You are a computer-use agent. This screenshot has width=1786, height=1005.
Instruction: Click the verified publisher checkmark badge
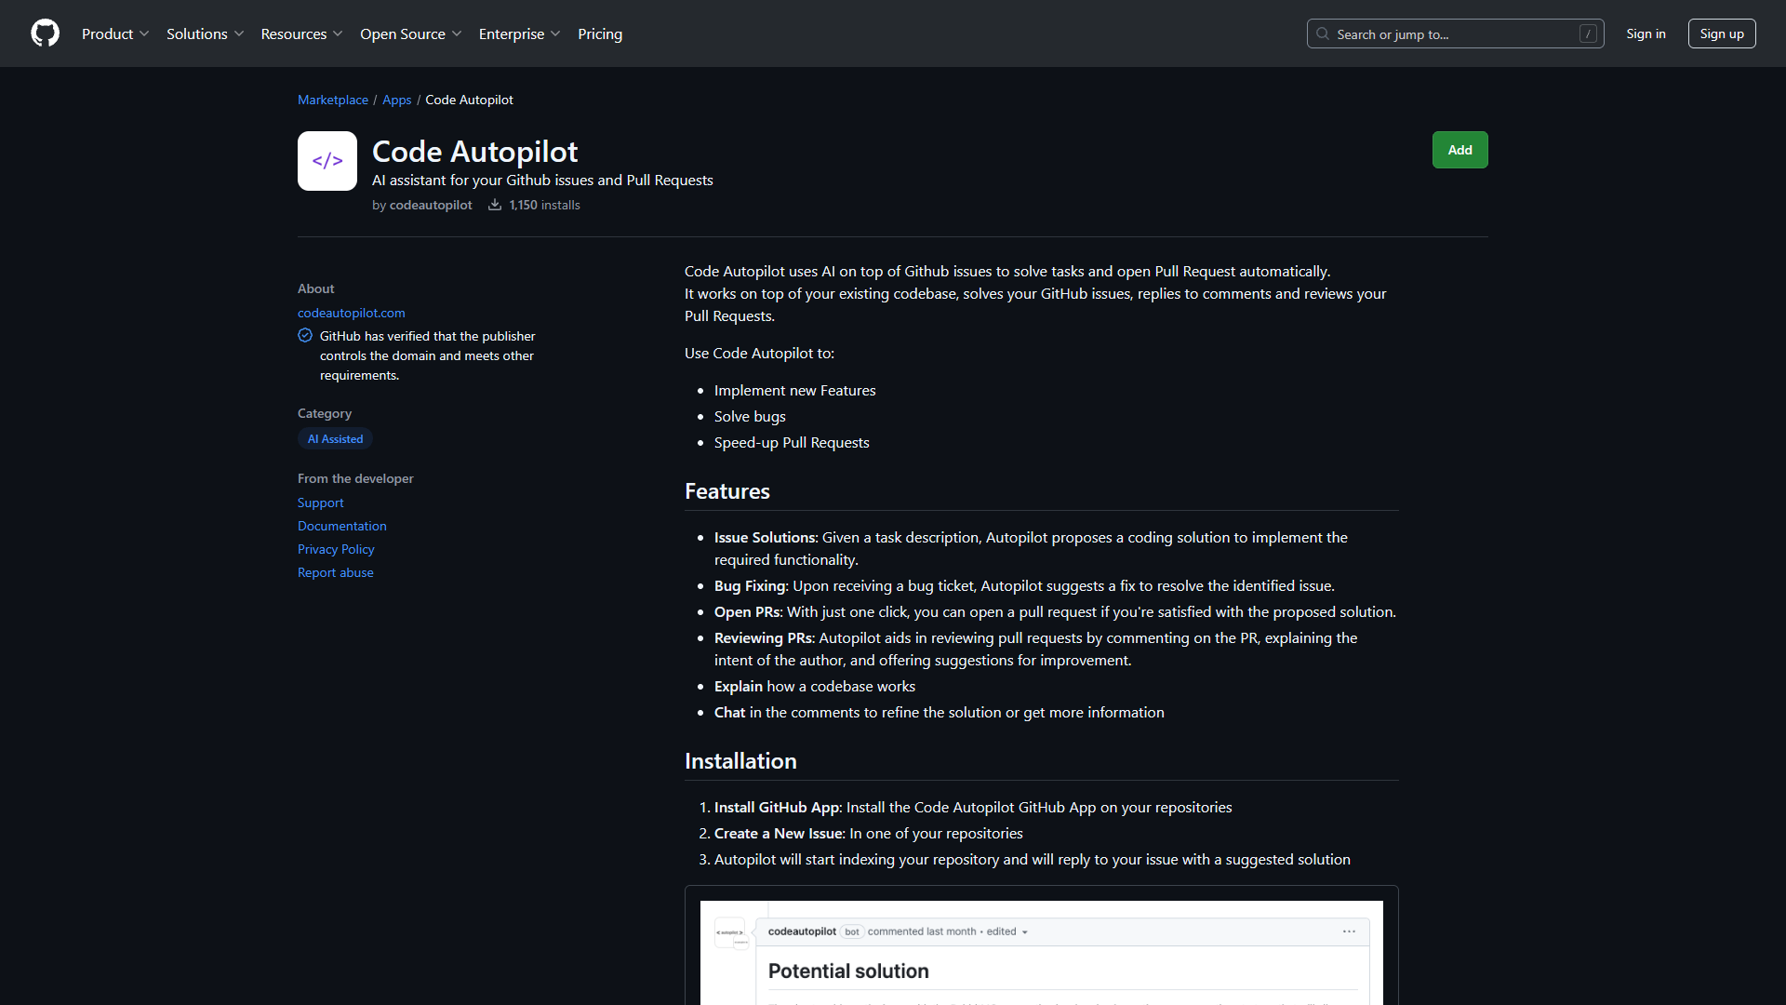click(305, 335)
